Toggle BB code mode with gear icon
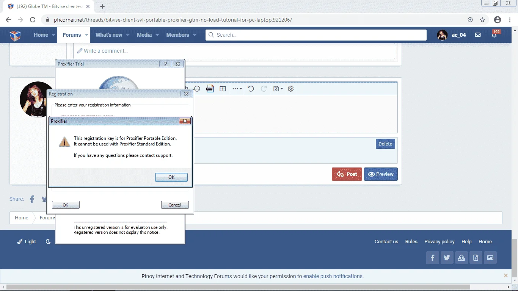This screenshot has width=518, height=291. [291, 89]
